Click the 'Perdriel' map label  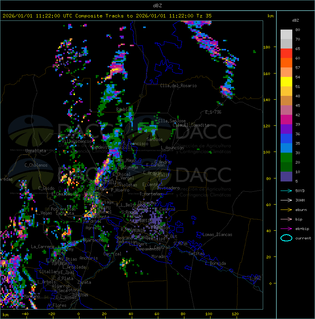[x=92, y=221]
